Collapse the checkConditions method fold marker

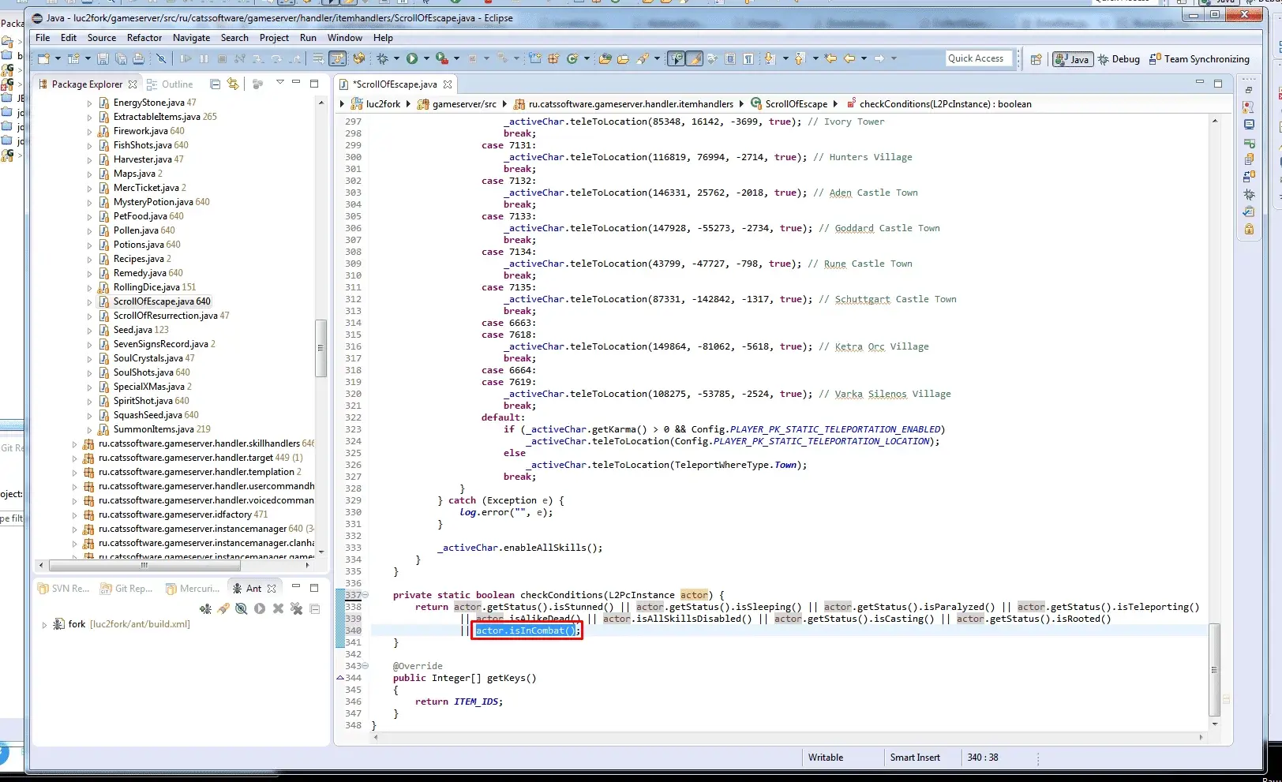pos(365,595)
